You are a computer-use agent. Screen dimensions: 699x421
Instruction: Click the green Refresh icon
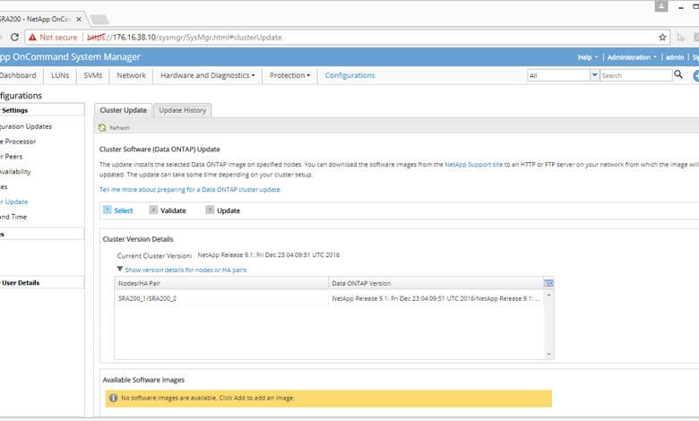[102, 127]
